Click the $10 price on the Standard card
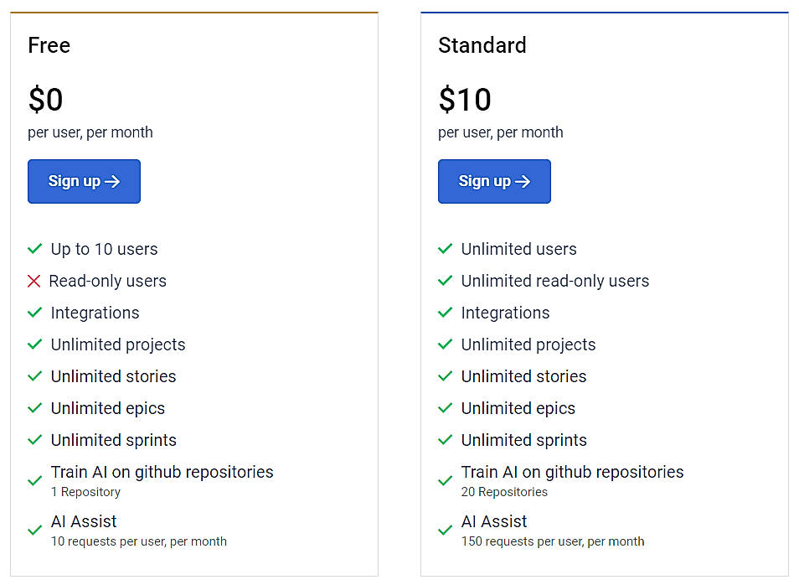Image resolution: width=799 pixels, height=585 pixels. click(x=466, y=100)
